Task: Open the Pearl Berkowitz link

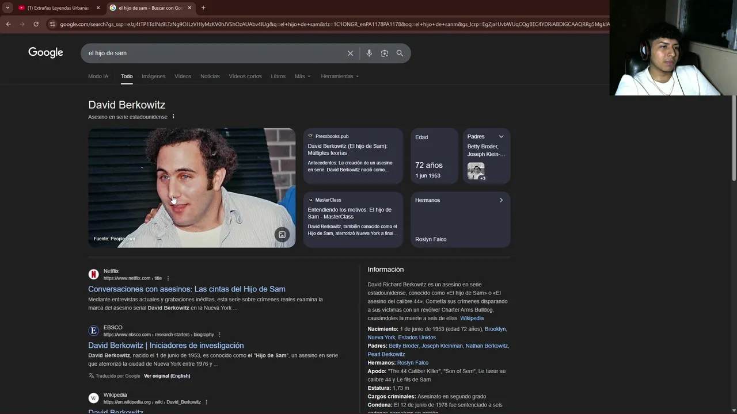Action: pyautogui.click(x=386, y=354)
